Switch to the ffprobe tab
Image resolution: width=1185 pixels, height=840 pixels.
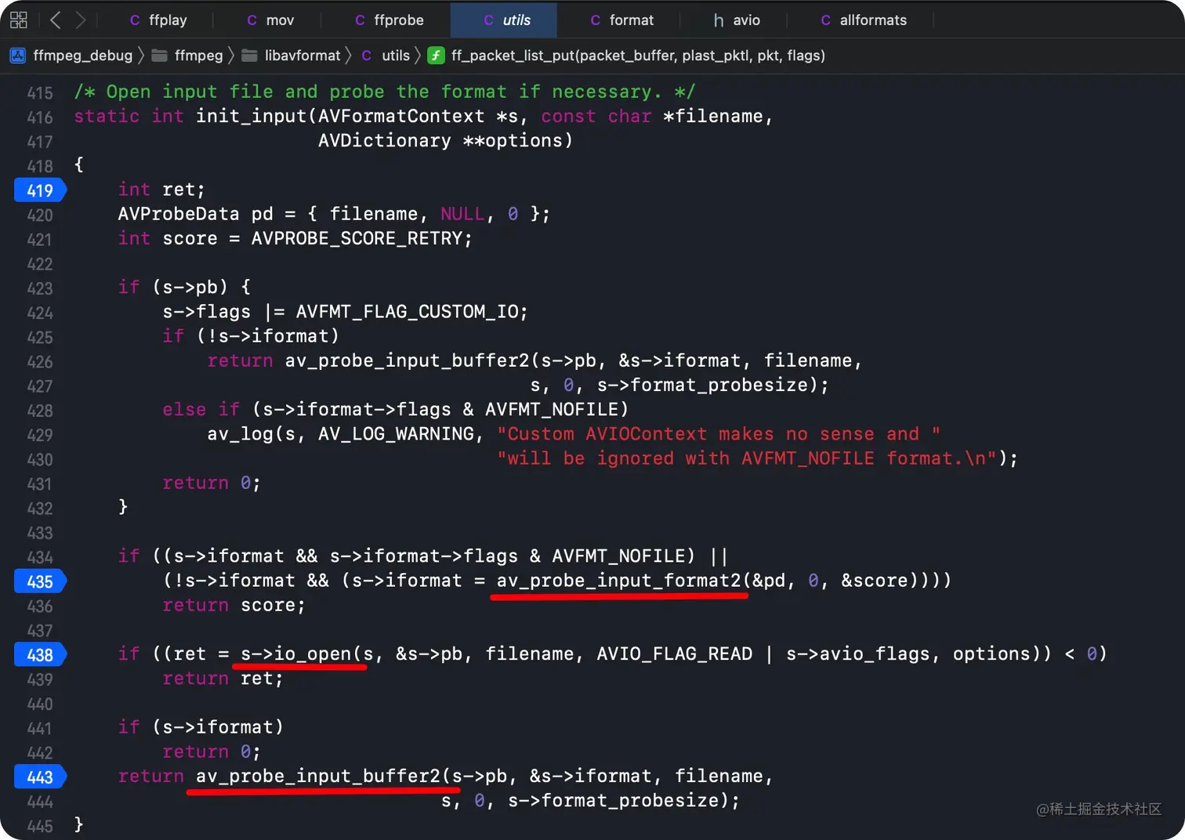(x=390, y=20)
